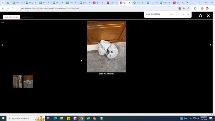This screenshot has height=121, width=215.
Task: Open the reading mode icon in address bar
Action: click(x=180, y=8)
